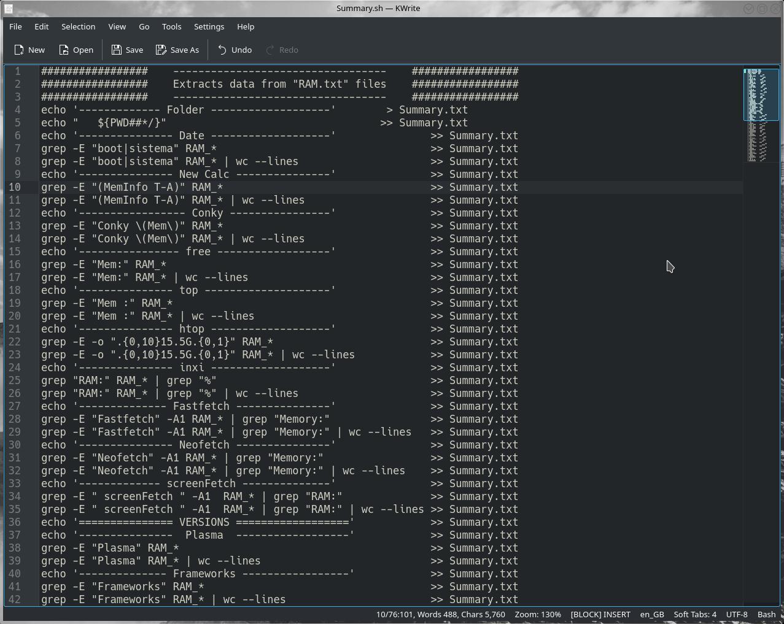The image size is (784, 624).
Task: Open the UTF-8 encoding selector
Action: [x=737, y=614]
